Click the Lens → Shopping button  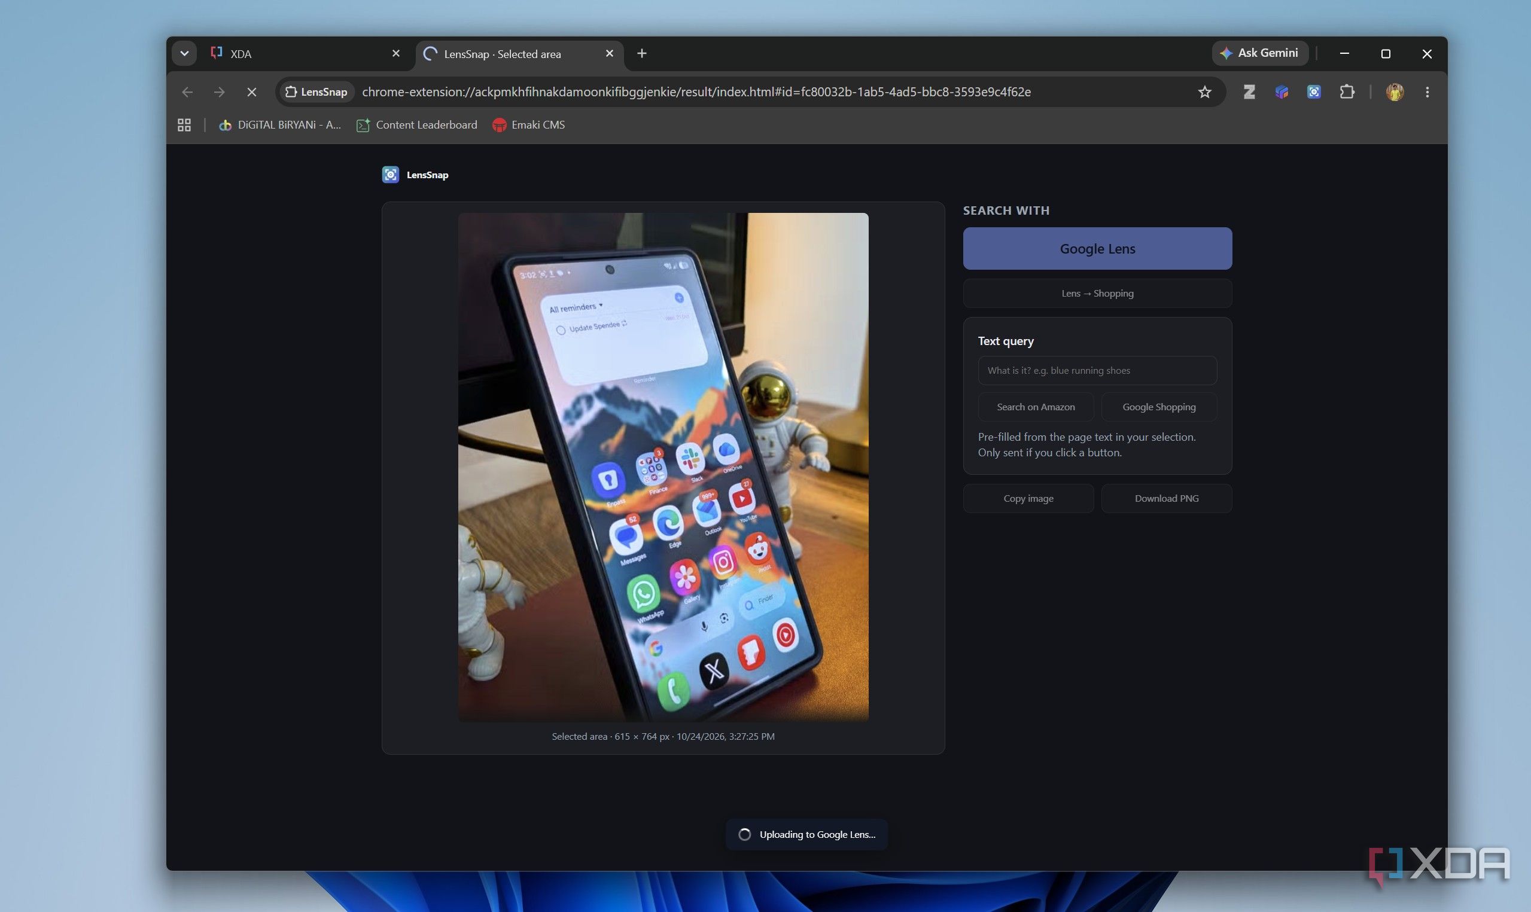[1097, 293]
